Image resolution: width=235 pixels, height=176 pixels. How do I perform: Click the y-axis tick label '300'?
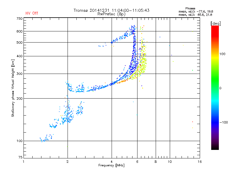(19, 74)
